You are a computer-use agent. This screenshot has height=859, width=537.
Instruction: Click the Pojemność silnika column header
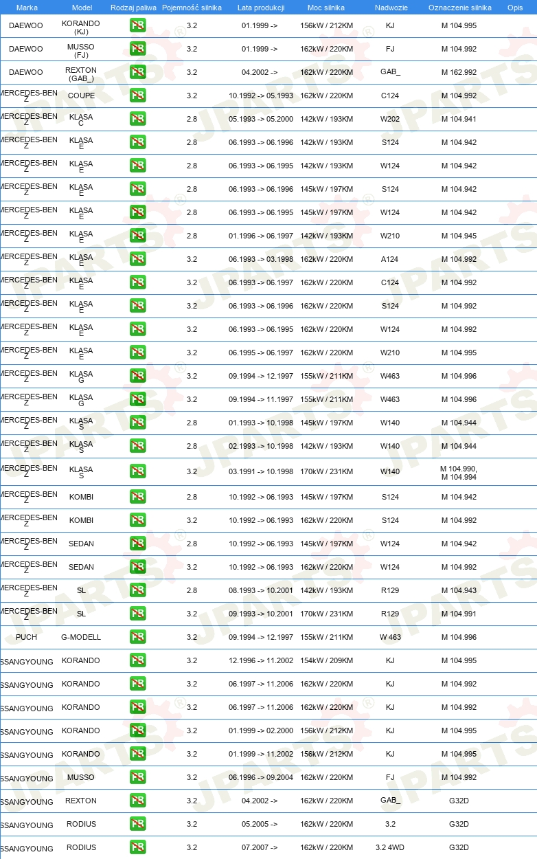[192, 8]
